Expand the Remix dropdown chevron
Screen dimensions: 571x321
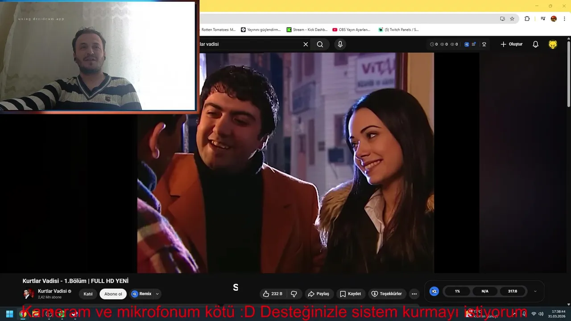pos(157,294)
